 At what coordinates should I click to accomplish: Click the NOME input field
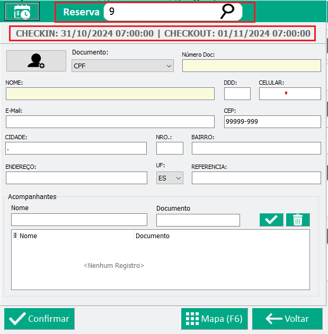(x=110, y=94)
